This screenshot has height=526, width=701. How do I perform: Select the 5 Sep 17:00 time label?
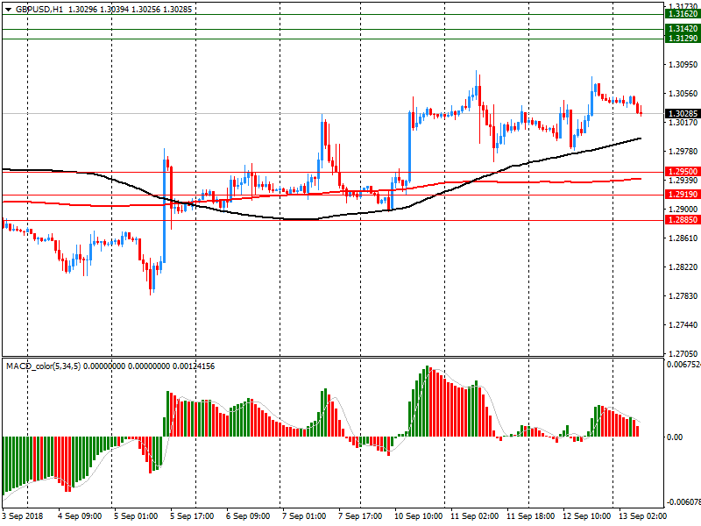(194, 517)
